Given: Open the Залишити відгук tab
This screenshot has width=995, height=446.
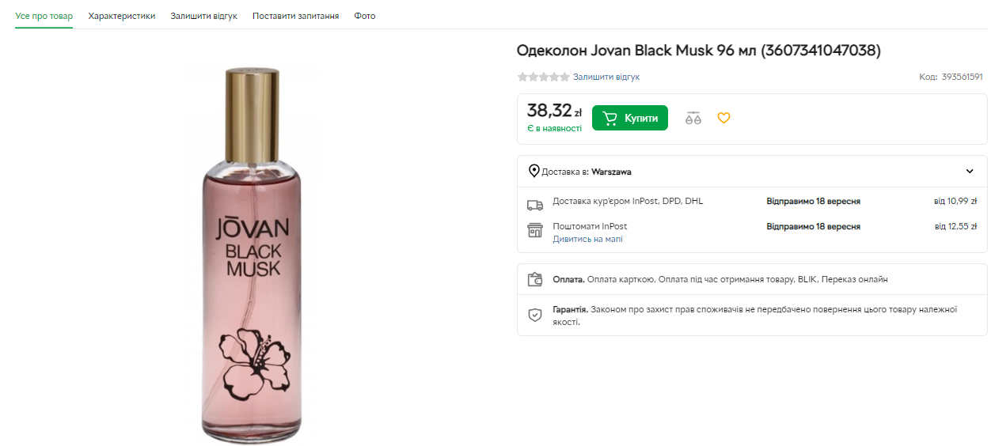Looking at the screenshot, I should (203, 16).
